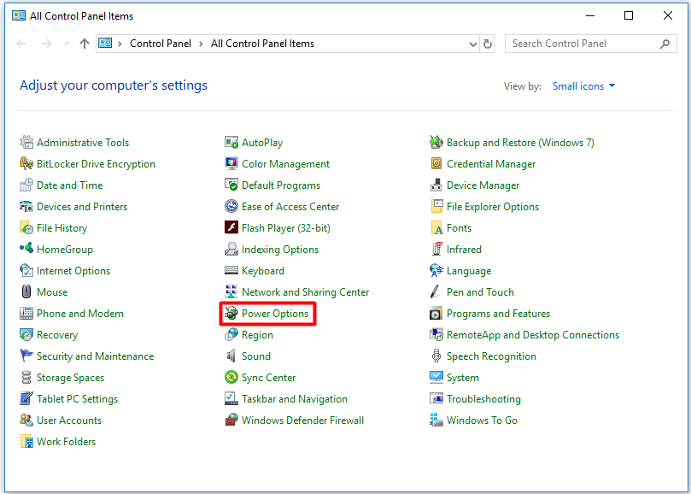This screenshot has width=691, height=494.
Task: Click the Color Management monitor icon
Action: click(231, 163)
